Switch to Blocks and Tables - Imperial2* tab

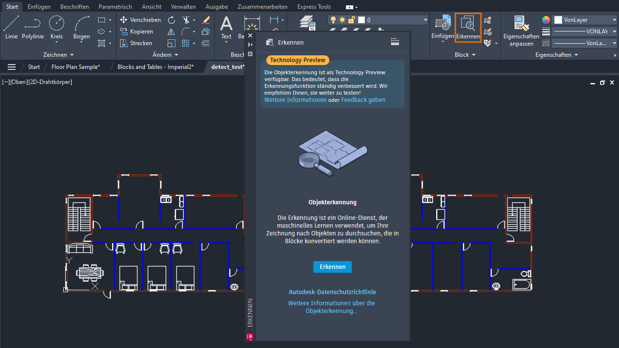click(x=155, y=67)
